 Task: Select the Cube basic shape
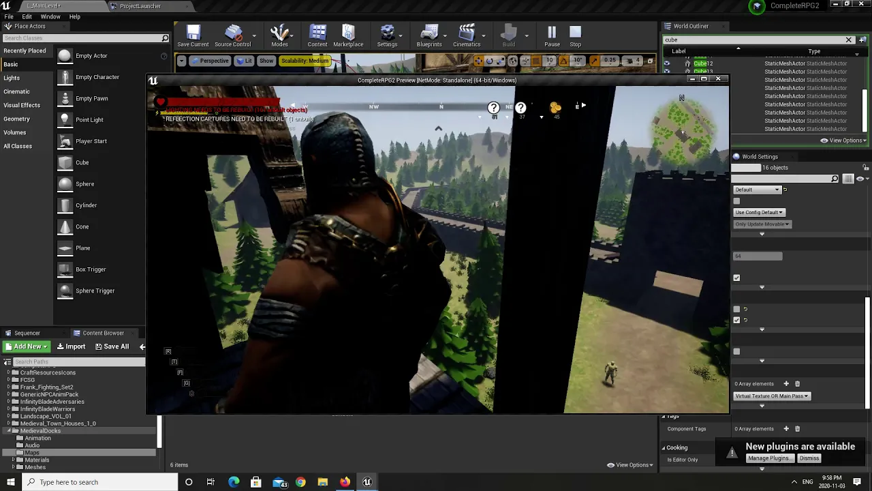(x=82, y=162)
